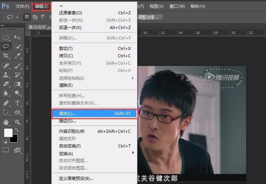The height and width of the screenshot is (184, 266).
Task: Choose Stroke (描边) menu item
Action: coord(94,121)
